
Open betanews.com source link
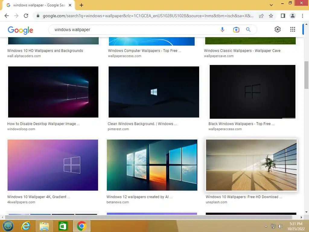[118, 202]
